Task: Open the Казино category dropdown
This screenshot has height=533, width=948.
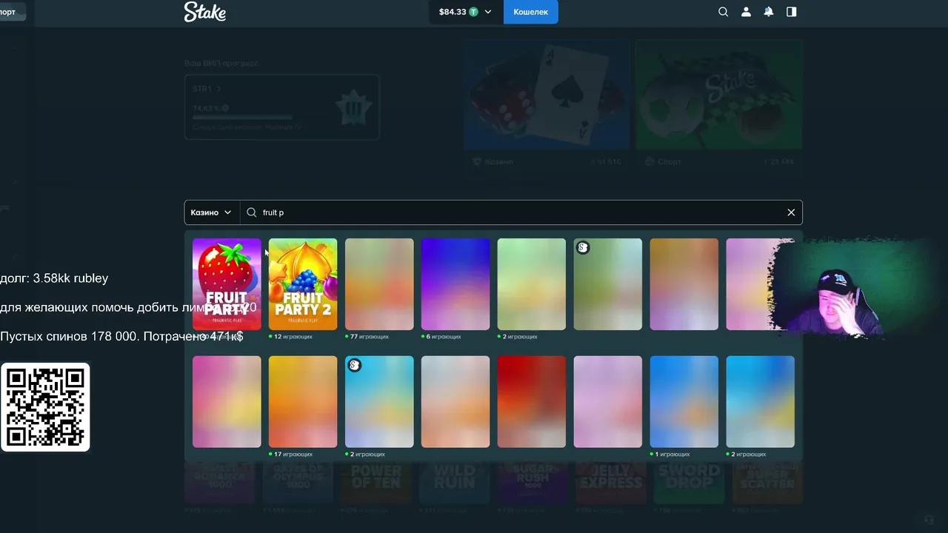Action: click(x=212, y=212)
